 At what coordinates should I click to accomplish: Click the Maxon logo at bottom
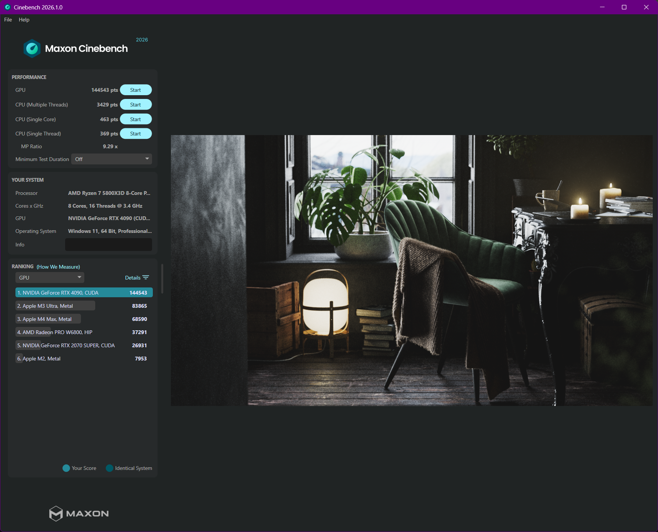pyautogui.click(x=79, y=514)
